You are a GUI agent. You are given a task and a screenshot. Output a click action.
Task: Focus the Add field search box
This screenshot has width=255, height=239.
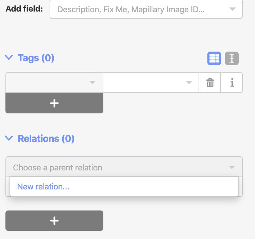(x=146, y=9)
